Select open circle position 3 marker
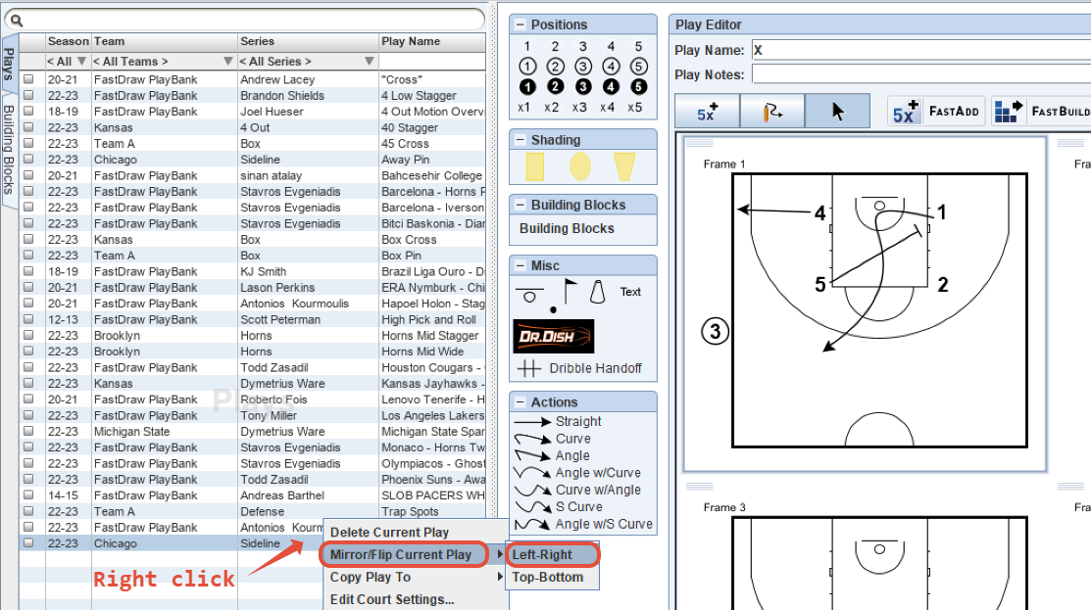This screenshot has height=610, width=1091. click(583, 67)
